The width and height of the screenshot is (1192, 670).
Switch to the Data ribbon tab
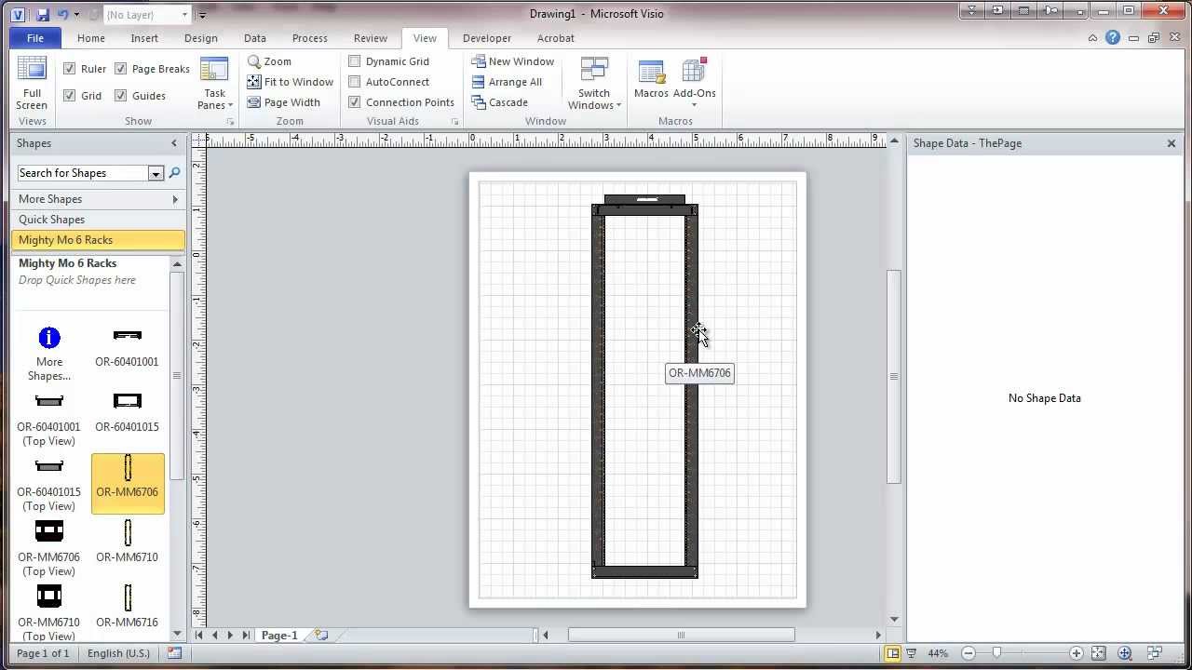(x=255, y=38)
